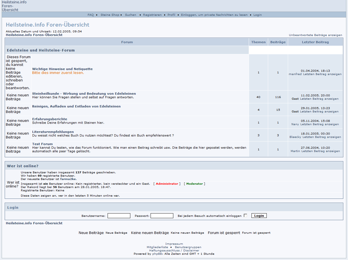Open the FAQ page link
The height and width of the screenshot is (260, 348).
[x=91, y=15]
